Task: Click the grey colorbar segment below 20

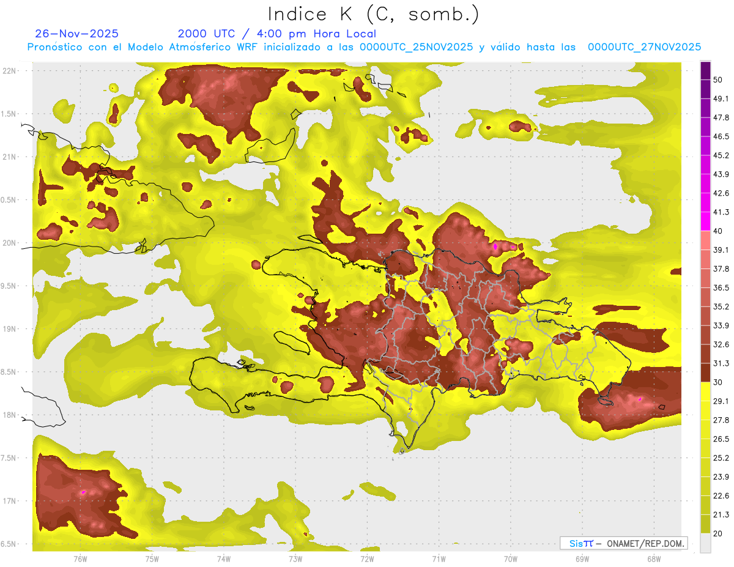Action: [705, 543]
